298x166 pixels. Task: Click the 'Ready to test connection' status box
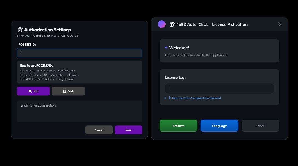pos(79,111)
